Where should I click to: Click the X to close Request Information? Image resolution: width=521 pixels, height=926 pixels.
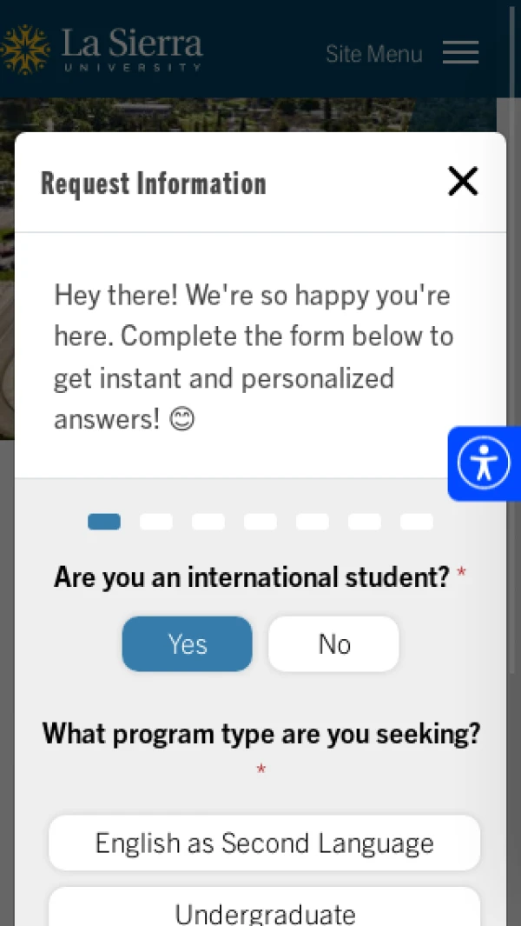pyautogui.click(x=463, y=181)
